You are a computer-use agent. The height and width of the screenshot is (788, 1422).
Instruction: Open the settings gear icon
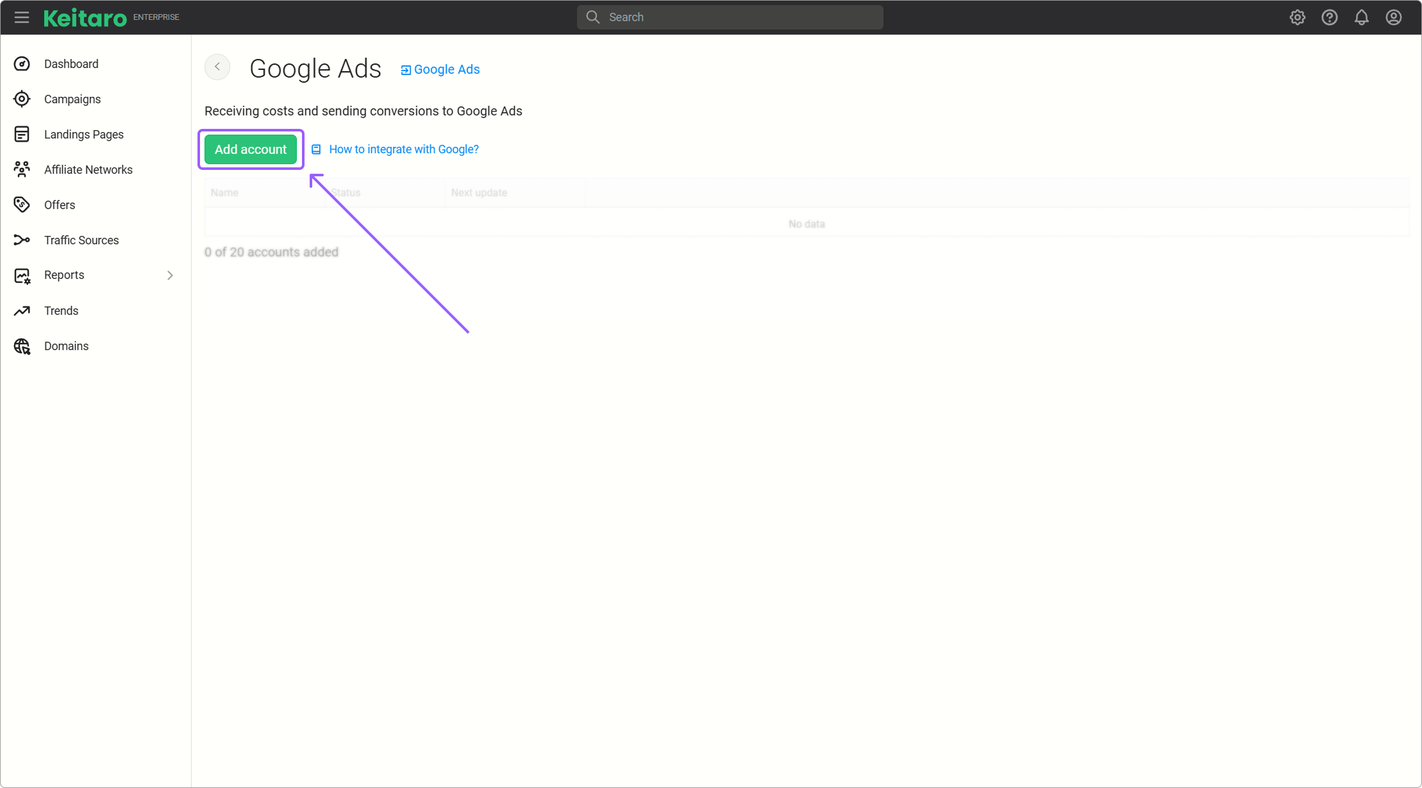(1298, 17)
